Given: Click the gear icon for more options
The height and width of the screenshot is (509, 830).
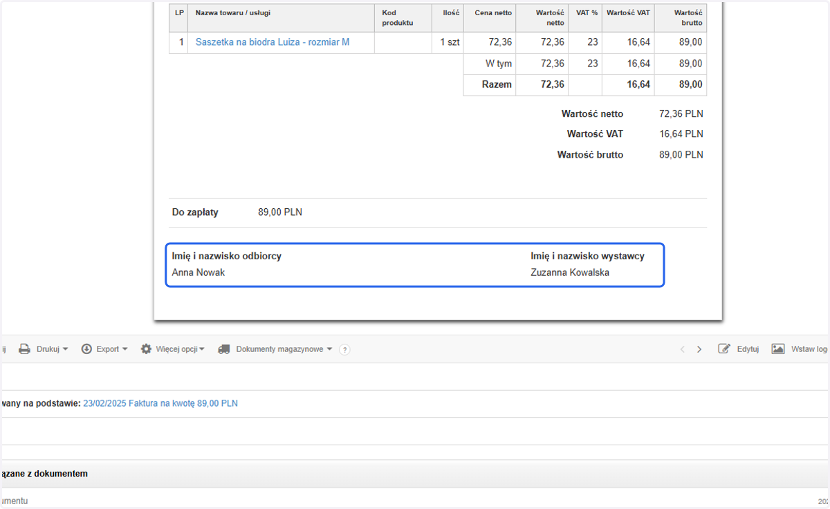Looking at the screenshot, I should [146, 349].
